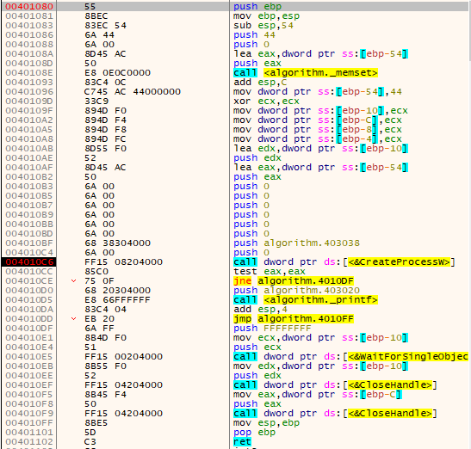
Task: Select the push 44 instruction
Action: [x=254, y=34]
